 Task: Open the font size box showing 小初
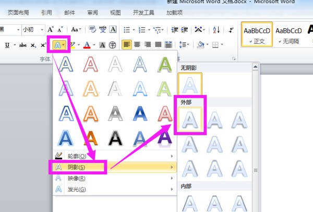[33, 30]
